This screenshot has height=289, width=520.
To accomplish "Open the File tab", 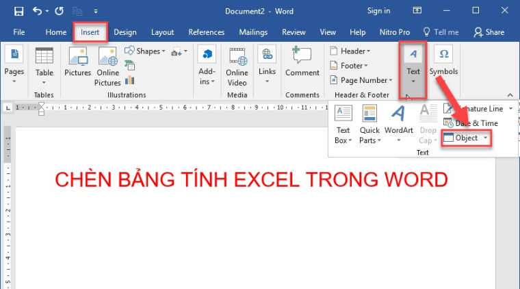I will point(19,32).
